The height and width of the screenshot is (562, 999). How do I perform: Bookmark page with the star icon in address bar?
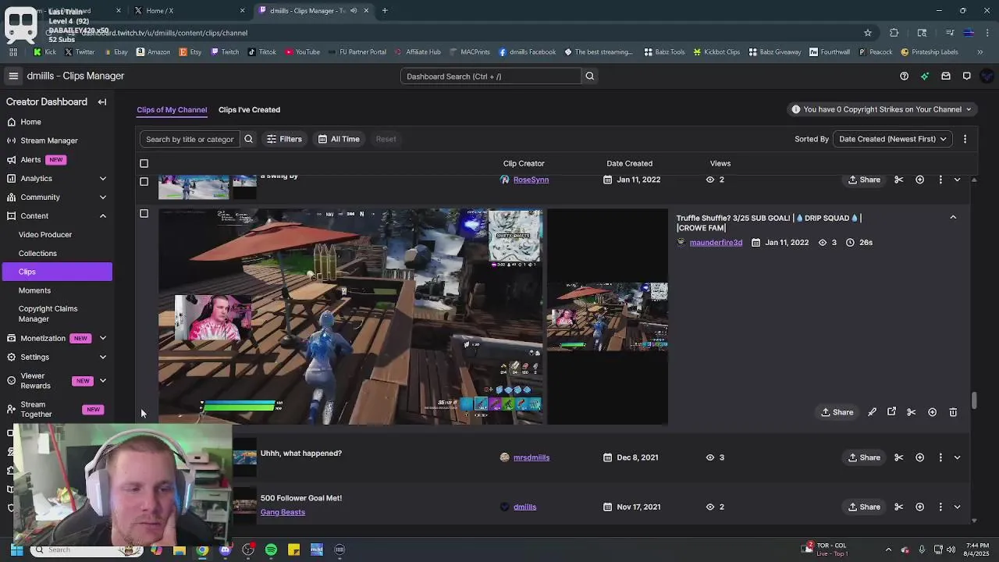tap(867, 33)
